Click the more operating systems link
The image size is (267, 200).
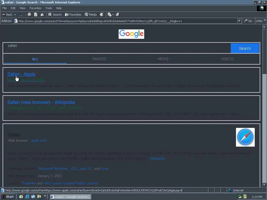click(105, 169)
